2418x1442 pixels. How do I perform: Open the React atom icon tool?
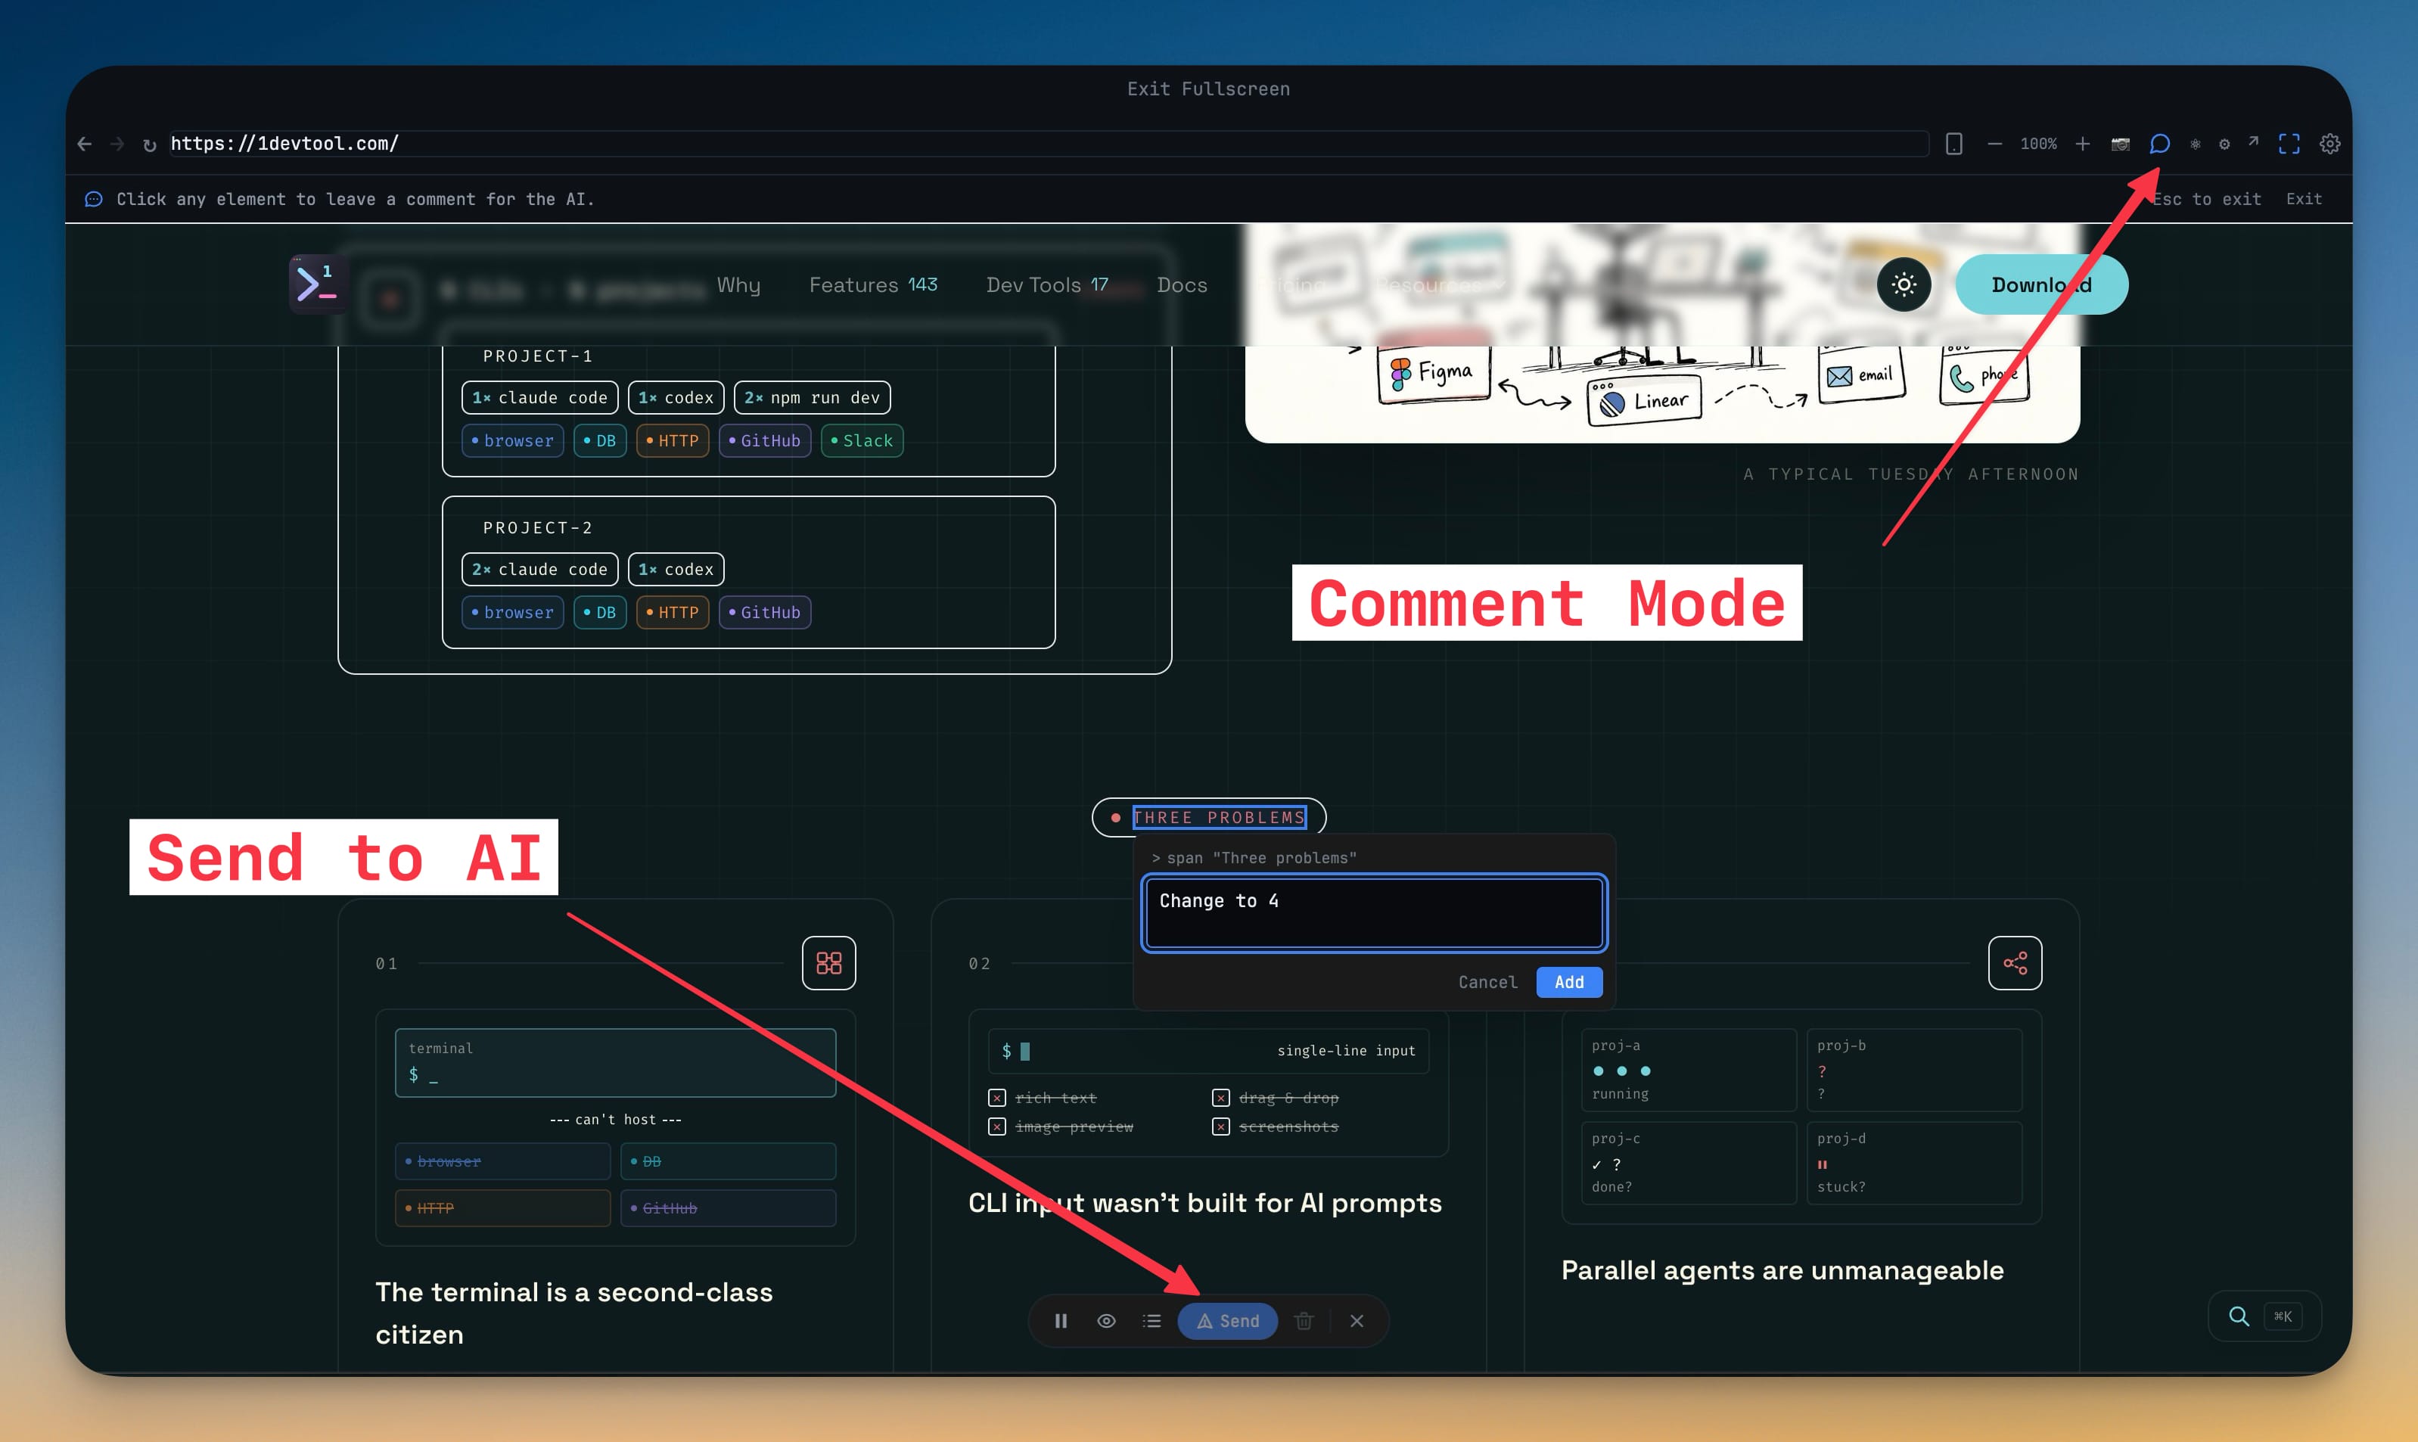pos(2195,144)
